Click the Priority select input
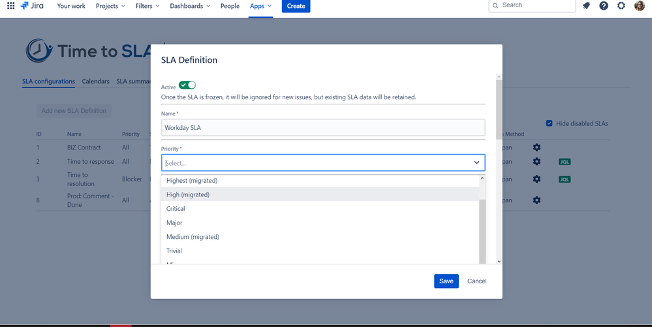Screen dimensions: 652x327 (323, 163)
